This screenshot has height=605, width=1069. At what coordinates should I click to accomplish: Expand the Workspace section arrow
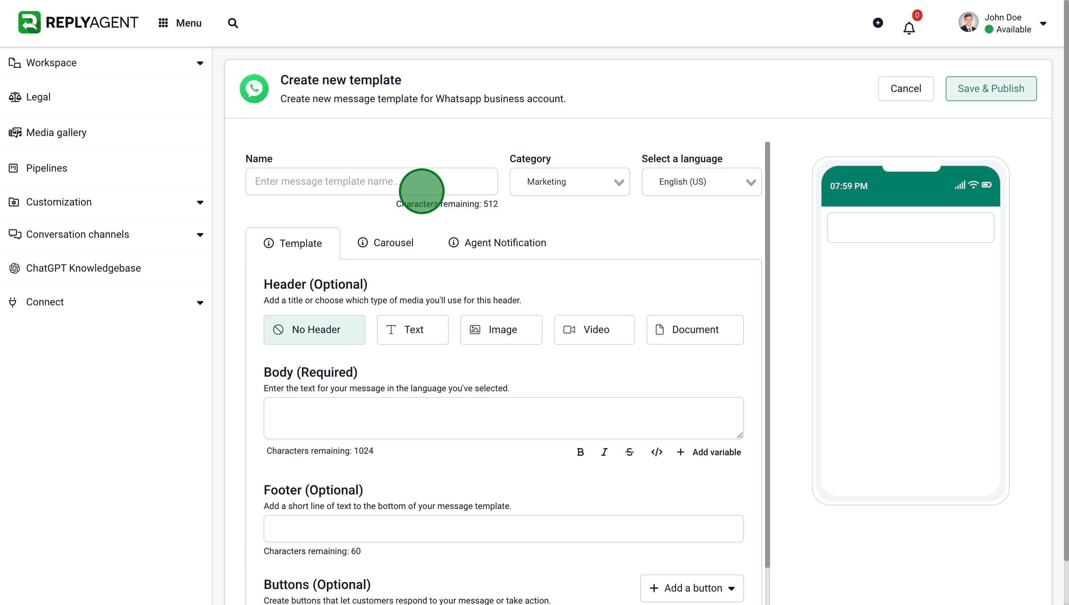point(200,63)
